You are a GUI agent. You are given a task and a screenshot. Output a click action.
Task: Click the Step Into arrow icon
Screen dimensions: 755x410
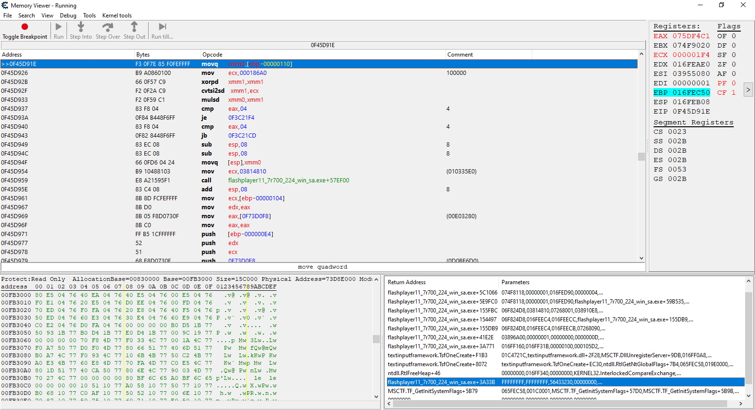coord(81,27)
